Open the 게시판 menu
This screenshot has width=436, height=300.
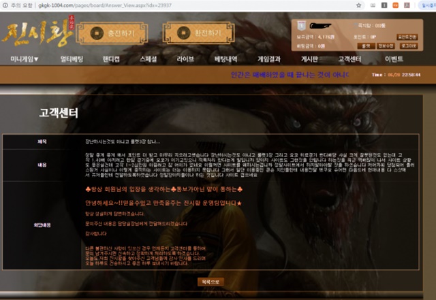pos(309,59)
